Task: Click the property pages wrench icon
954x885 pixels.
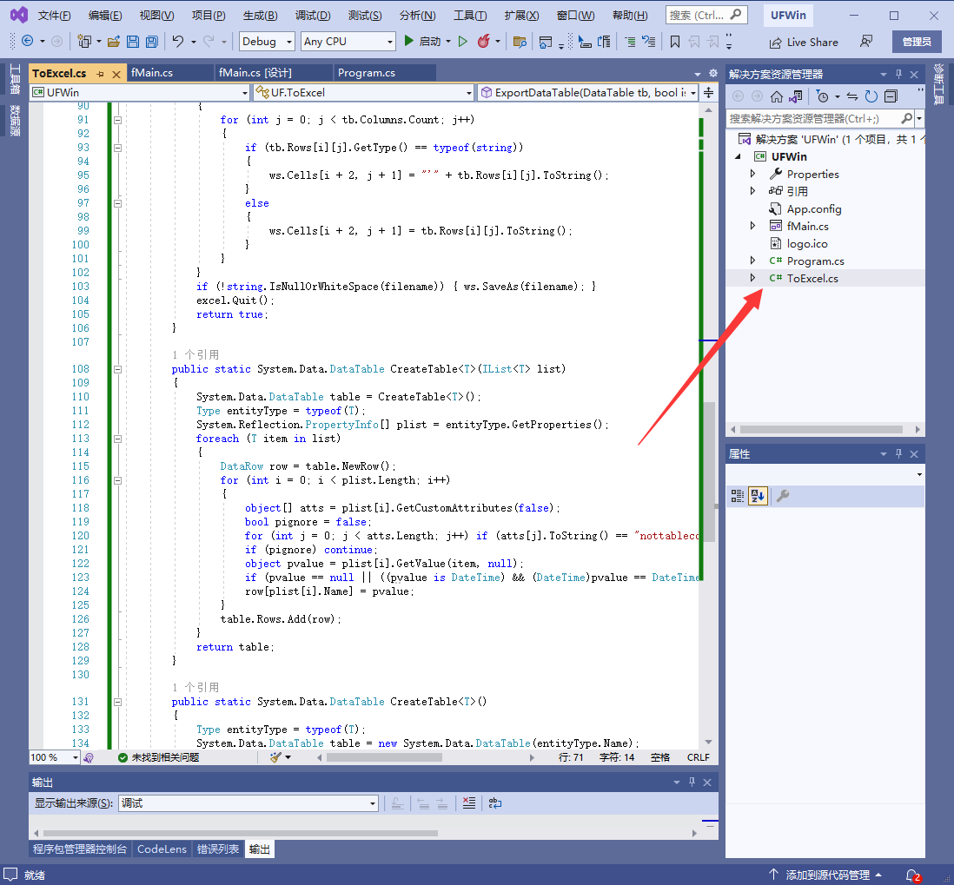Action: 783,496
